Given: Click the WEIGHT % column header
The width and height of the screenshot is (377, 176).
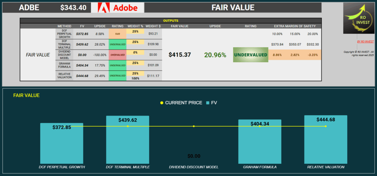Looking at the screenshot, I should (x=135, y=26).
